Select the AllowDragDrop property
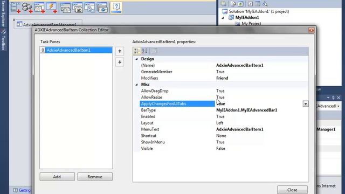 coord(155,91)
